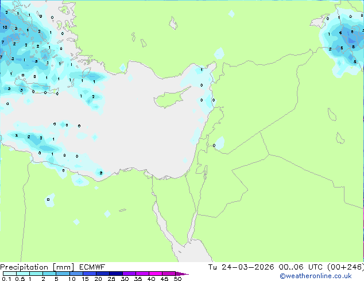Click the legend swatch between 1 and 2
364x281 pixels.
pyautogui.click(x=36, y=274)
